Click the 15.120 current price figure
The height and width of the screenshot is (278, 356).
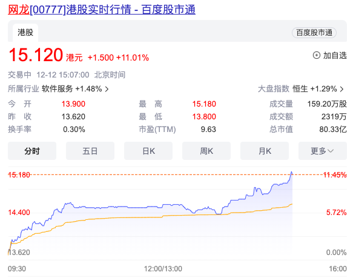[x=36, y=55]
